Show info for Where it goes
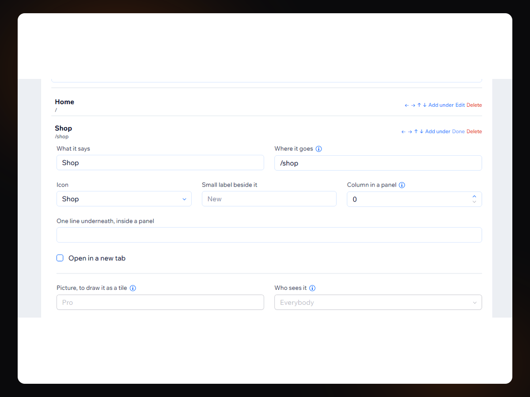The width and height of the screenshot is (530, 397). coord(319,149)
